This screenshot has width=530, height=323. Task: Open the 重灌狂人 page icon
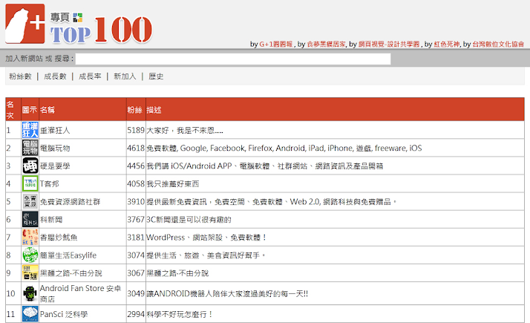pyautogui.click(x=30, y=130)
